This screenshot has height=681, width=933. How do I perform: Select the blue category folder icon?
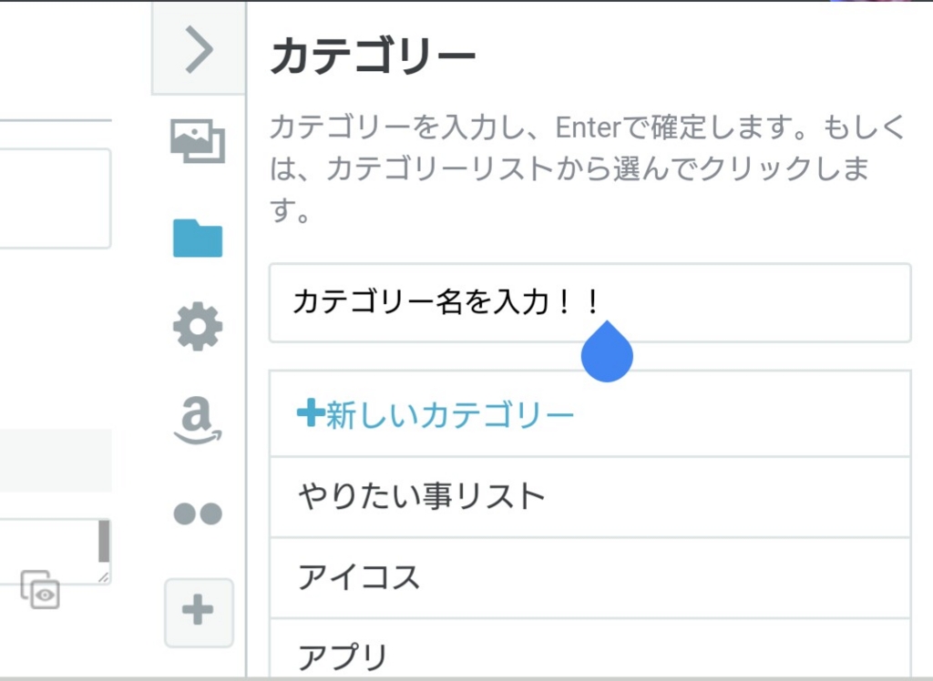click(x=199, y=236)
